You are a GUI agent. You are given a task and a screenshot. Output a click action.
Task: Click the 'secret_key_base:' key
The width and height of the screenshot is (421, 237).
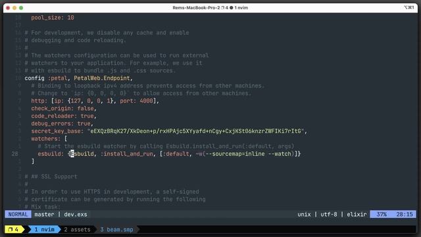[x=57, y=131]
